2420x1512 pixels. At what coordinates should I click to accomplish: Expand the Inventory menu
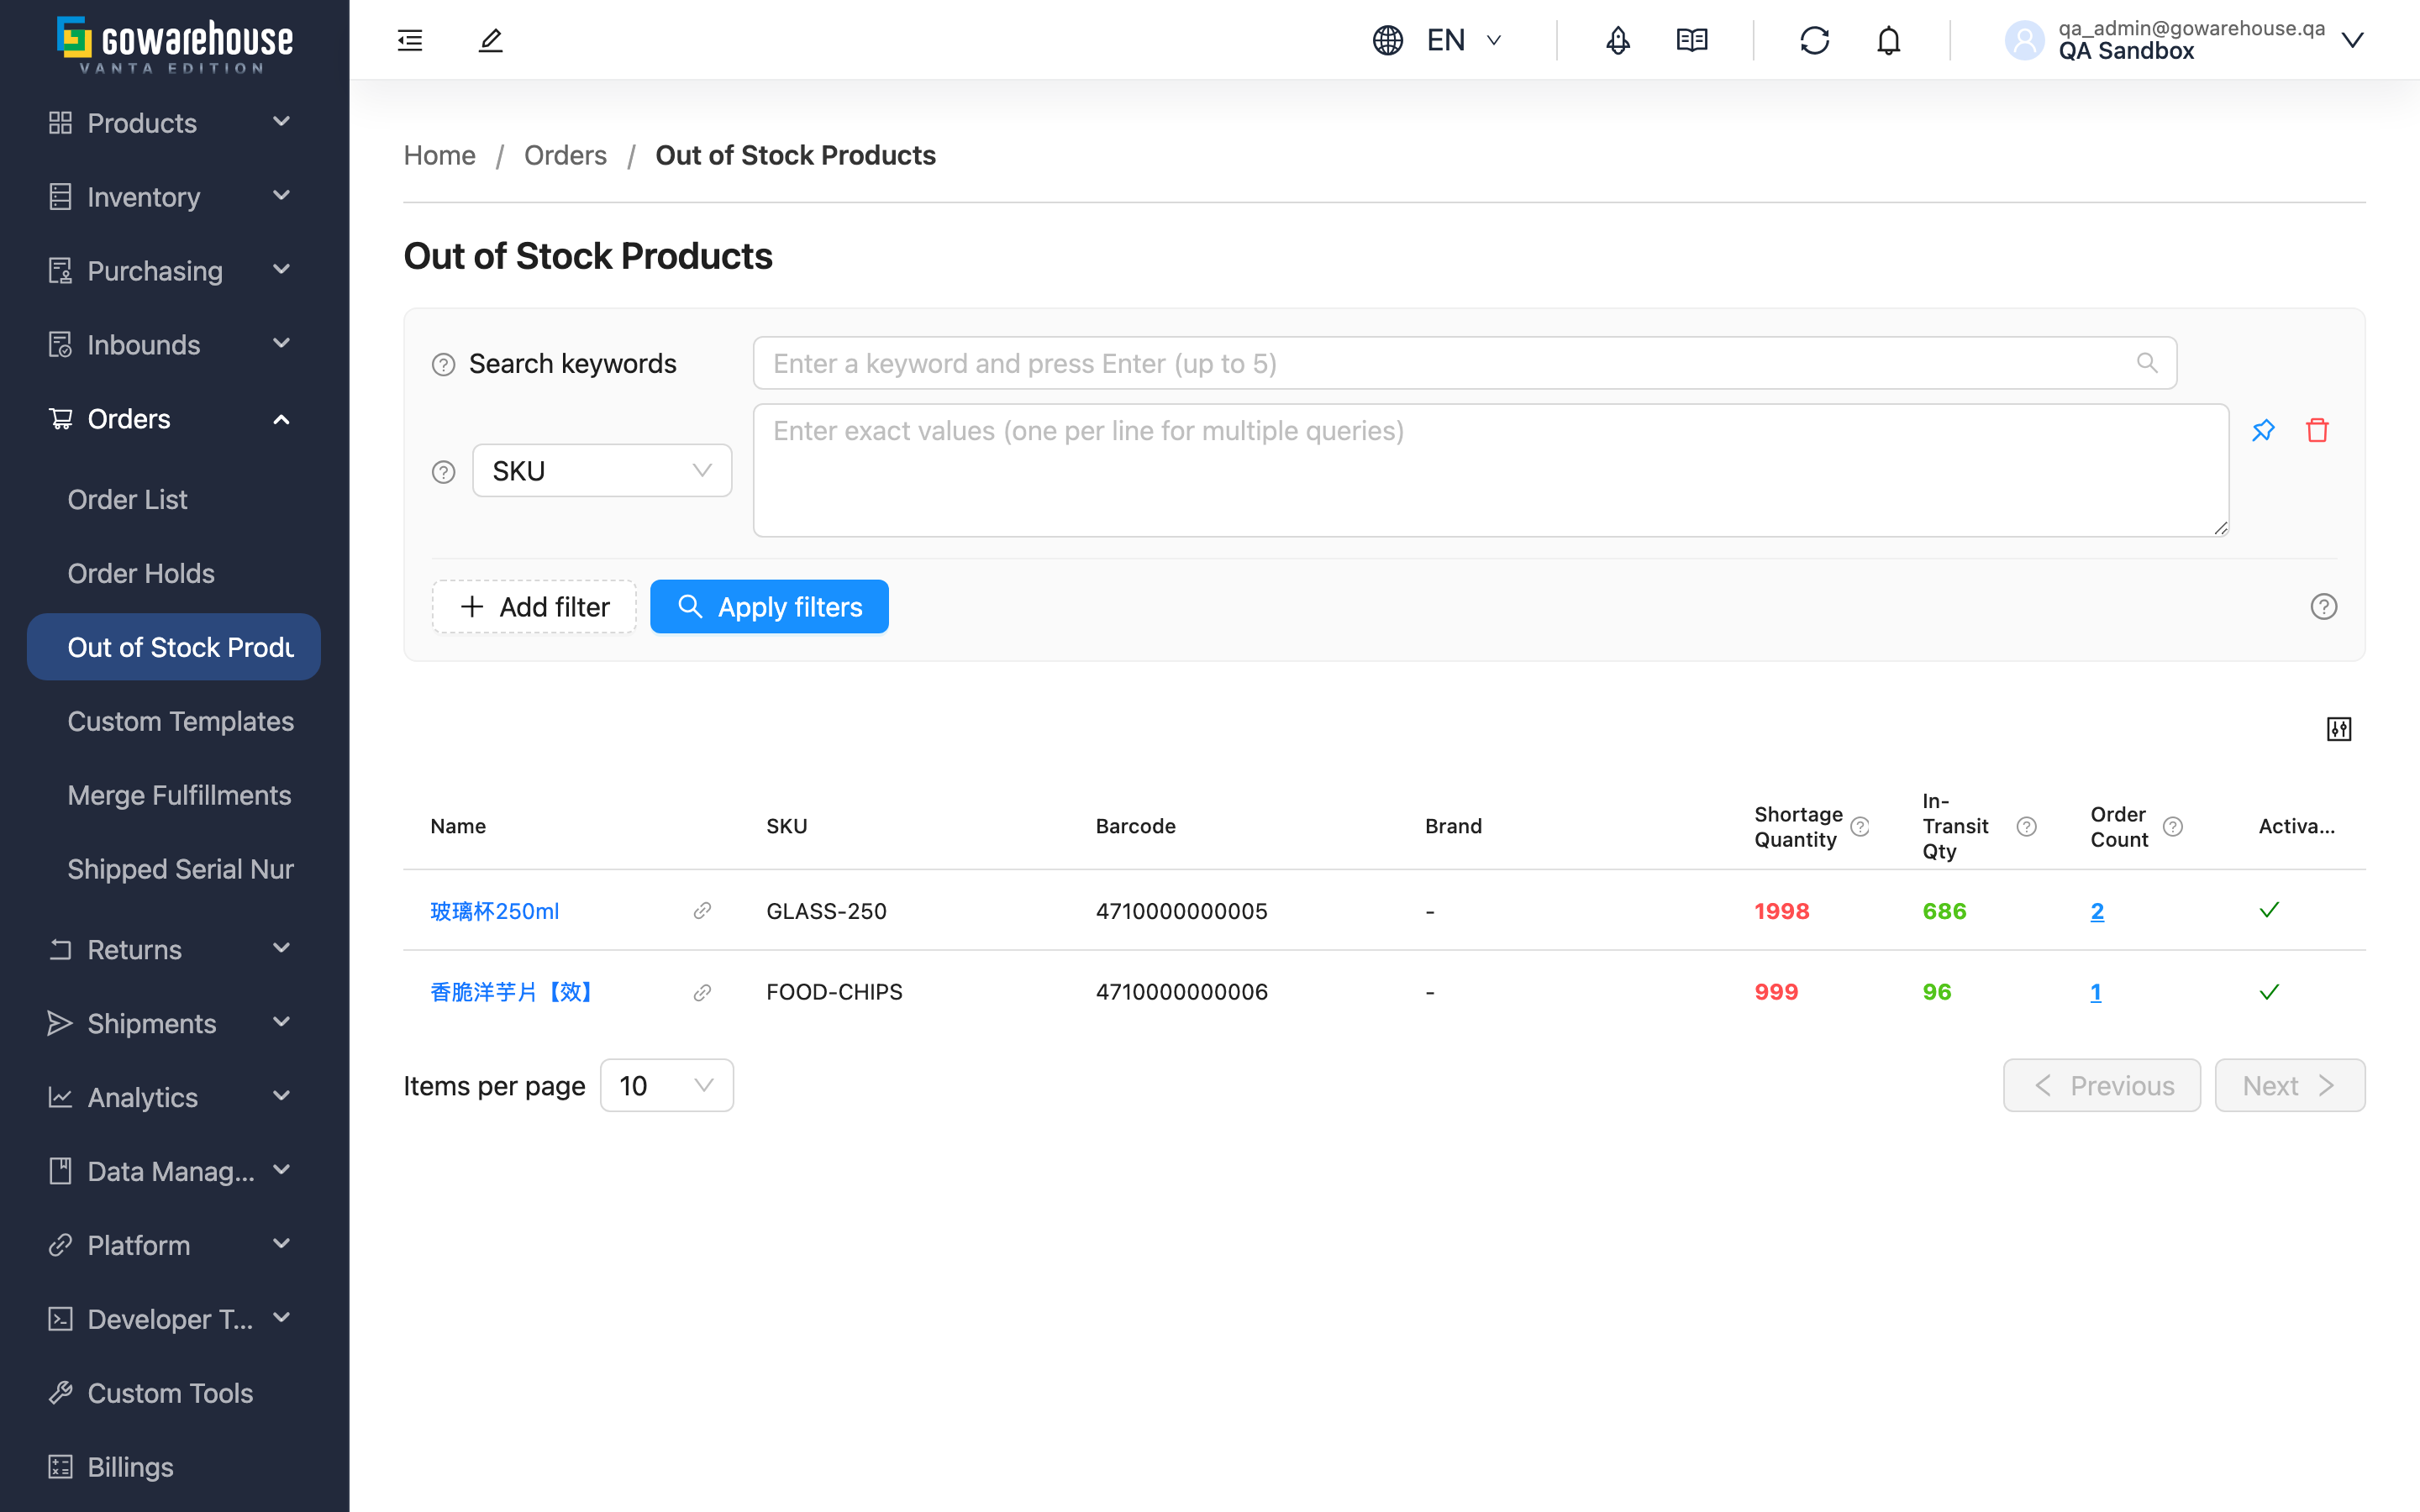coord(175,197)
